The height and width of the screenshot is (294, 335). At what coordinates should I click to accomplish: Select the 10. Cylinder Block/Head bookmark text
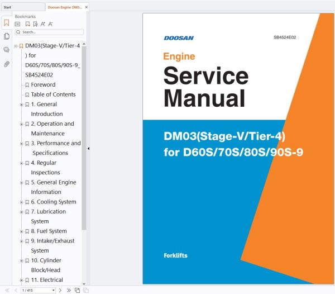(46, 265)
